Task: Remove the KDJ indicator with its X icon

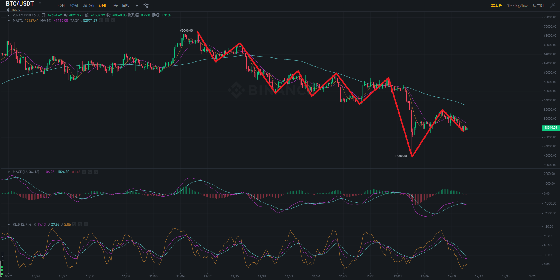Action: [x=86, y=224]
